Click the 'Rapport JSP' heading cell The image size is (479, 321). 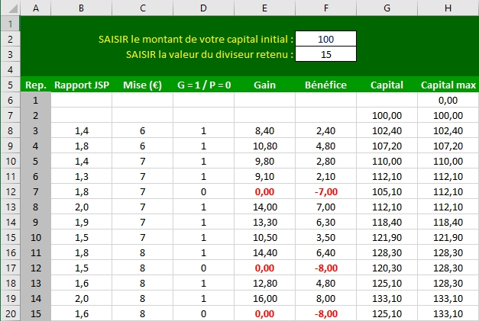coord(82,85)
